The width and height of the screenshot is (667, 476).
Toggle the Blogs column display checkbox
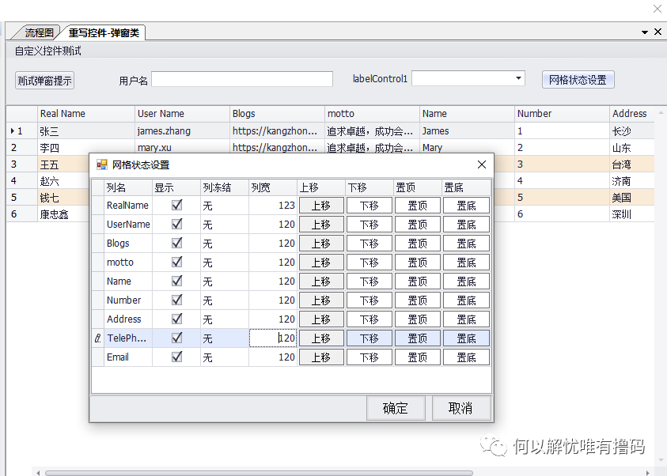pos(176,244)
